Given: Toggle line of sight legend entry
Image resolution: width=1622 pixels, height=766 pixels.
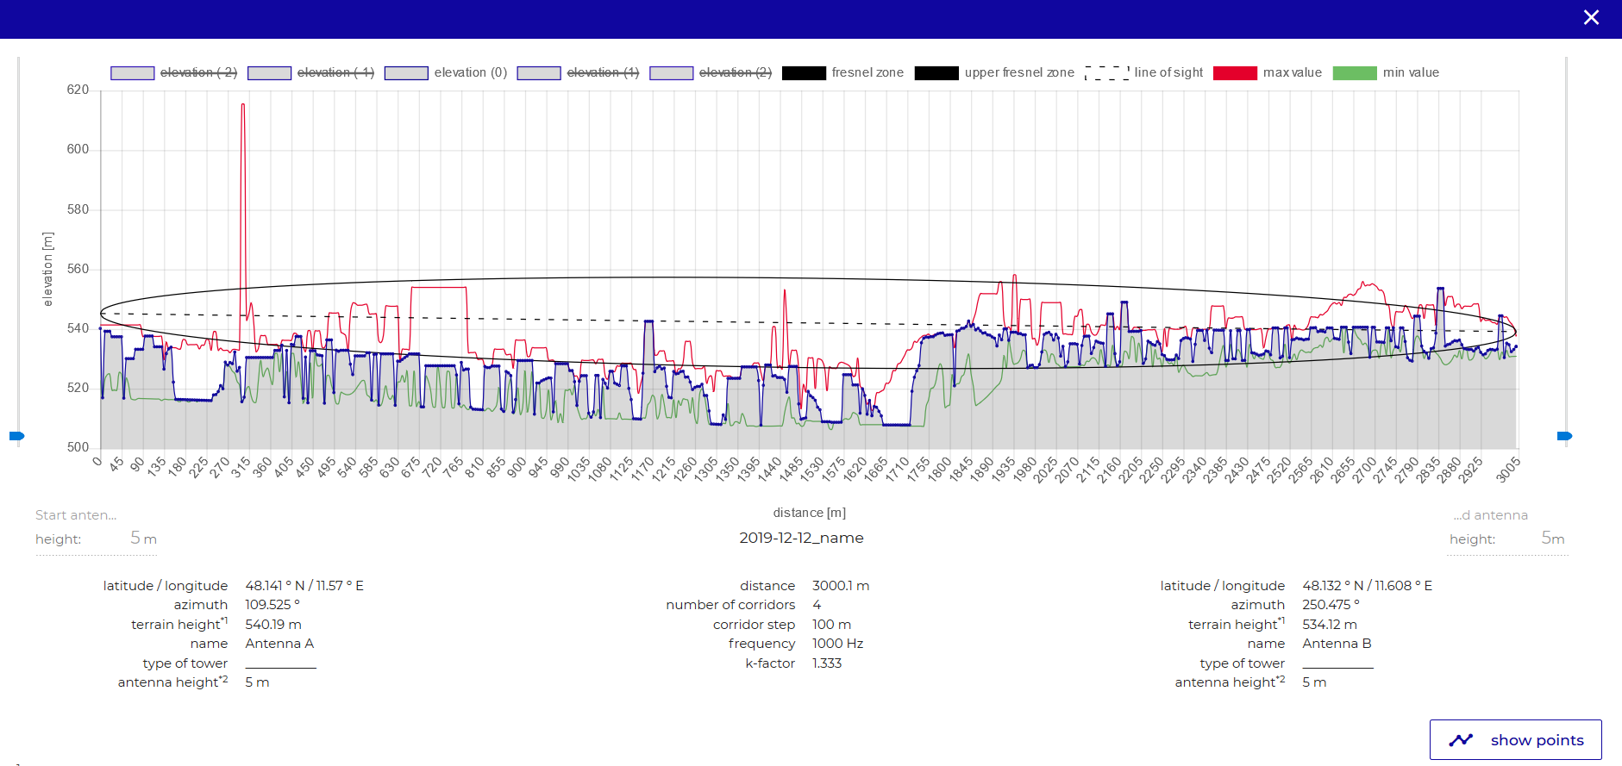Looking at the screenshot, I should tap(1144, 72).
